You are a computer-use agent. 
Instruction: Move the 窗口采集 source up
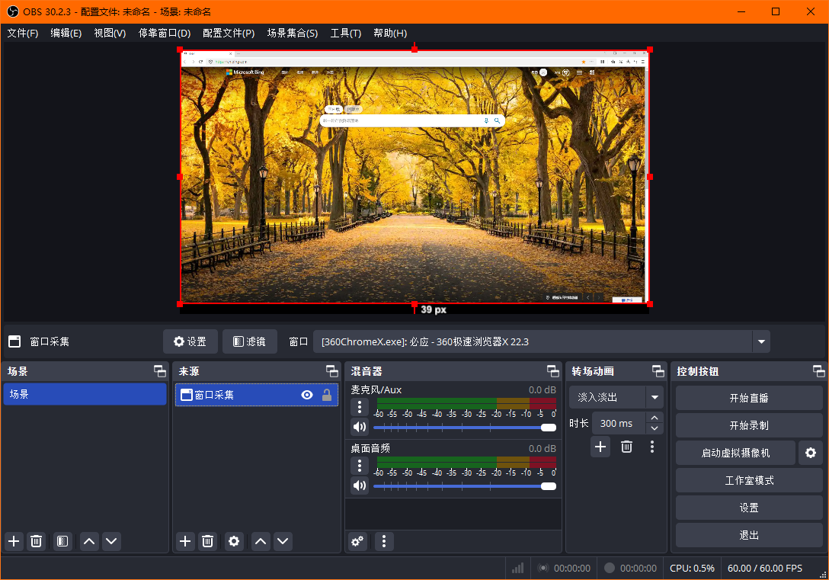[260, 541]
